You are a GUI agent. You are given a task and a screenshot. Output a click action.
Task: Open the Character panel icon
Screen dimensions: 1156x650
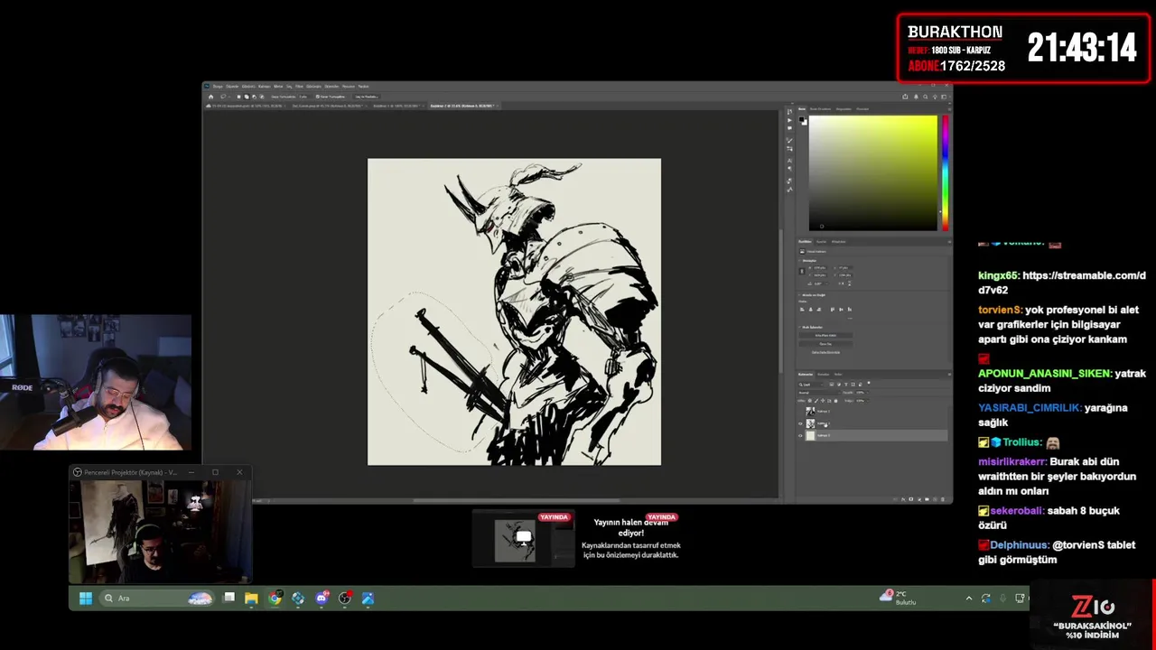click(789, 161)
